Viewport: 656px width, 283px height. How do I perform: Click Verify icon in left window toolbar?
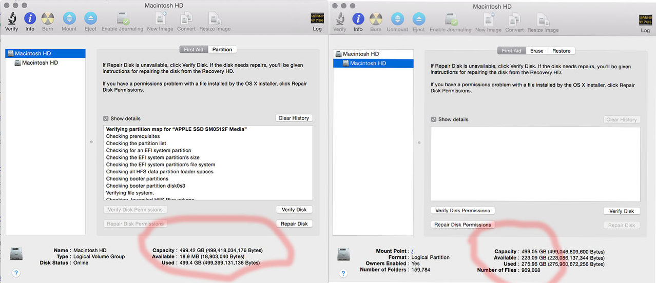(x=11, y=18)
